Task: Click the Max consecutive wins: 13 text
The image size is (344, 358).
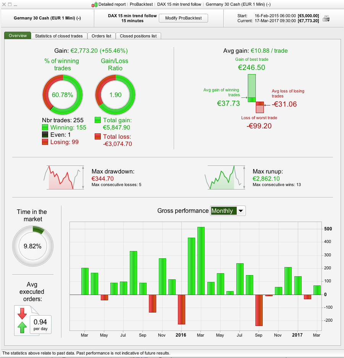Action: (x=277, y=185)
